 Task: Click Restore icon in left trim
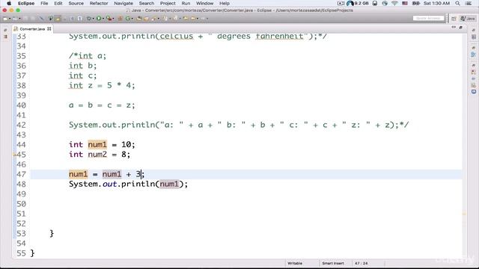coord(5,30)
